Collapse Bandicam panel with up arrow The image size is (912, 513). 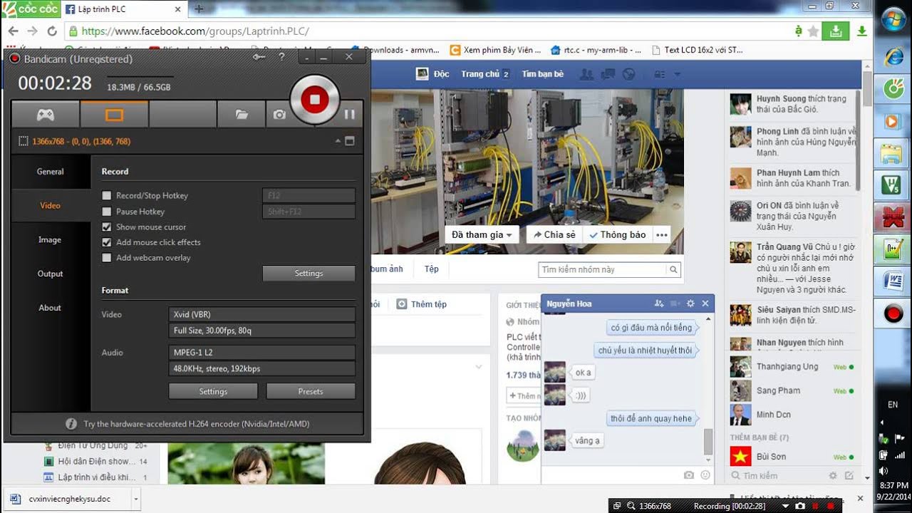[338, 141]
